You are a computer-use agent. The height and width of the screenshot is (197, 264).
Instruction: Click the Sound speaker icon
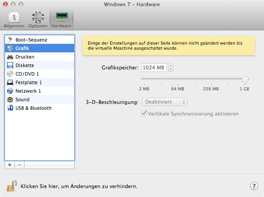pos(10,99)
